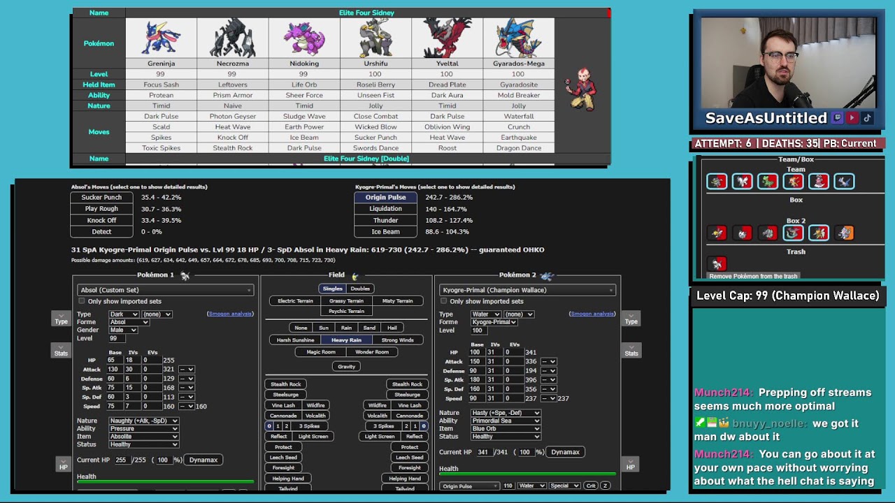The width and height of the screenshot is (895, 503).
Task: Open Kyogre's Nature dropdown showing Hasty
Action: coord(506,413)
